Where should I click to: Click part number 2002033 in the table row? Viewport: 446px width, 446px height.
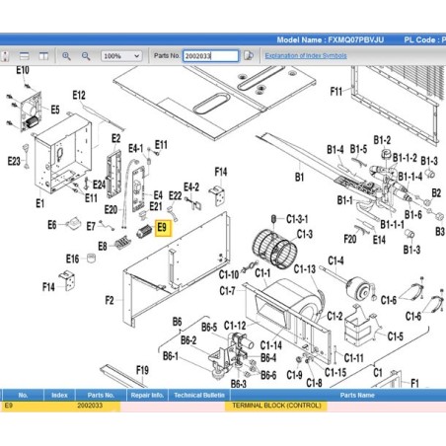point(90,406)
